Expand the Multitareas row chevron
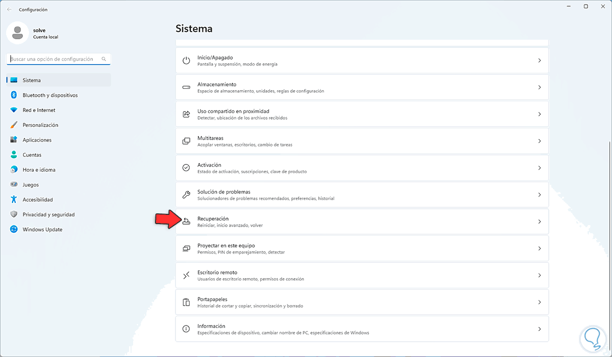 pyautogui.click(x=539, y=141)
